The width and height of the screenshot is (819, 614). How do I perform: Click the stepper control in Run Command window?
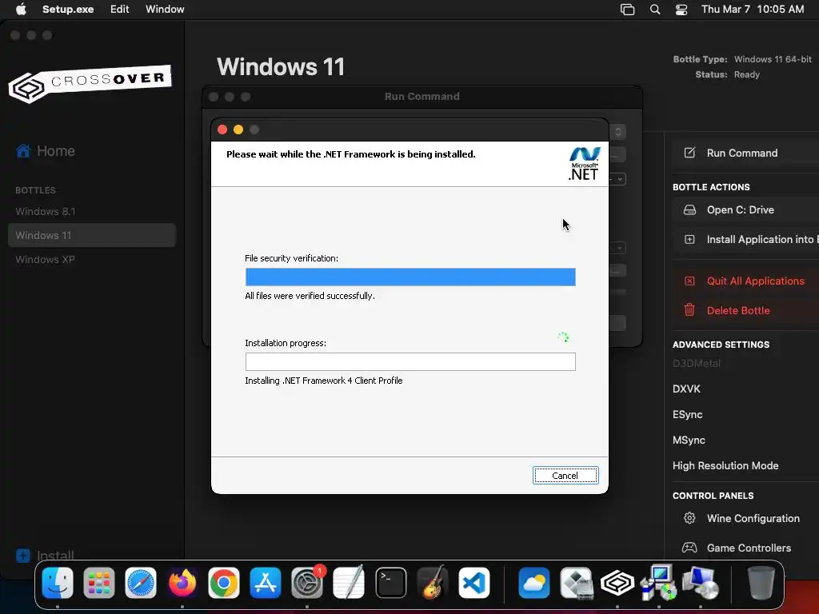point(618,132)
